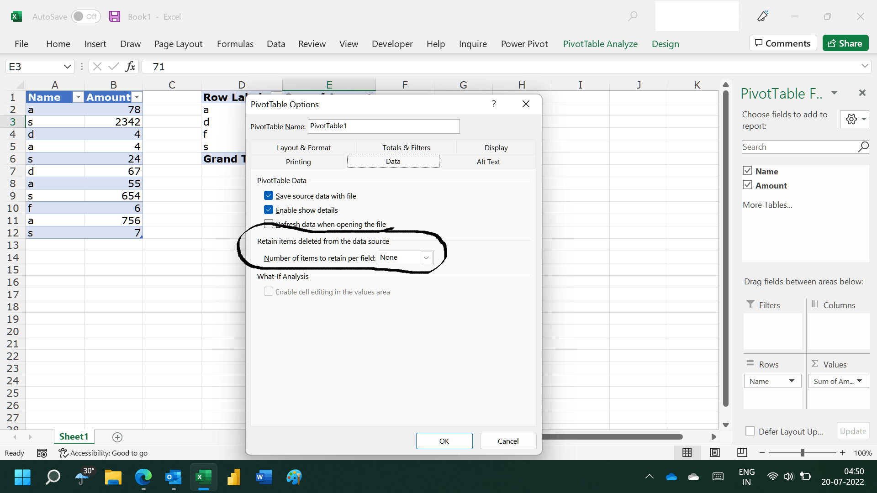Click the Share button

pos(845,43)
